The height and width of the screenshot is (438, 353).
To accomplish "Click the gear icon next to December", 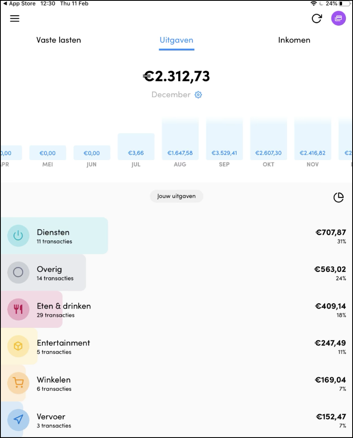I will pyautogui.click(x=198, y=95).
